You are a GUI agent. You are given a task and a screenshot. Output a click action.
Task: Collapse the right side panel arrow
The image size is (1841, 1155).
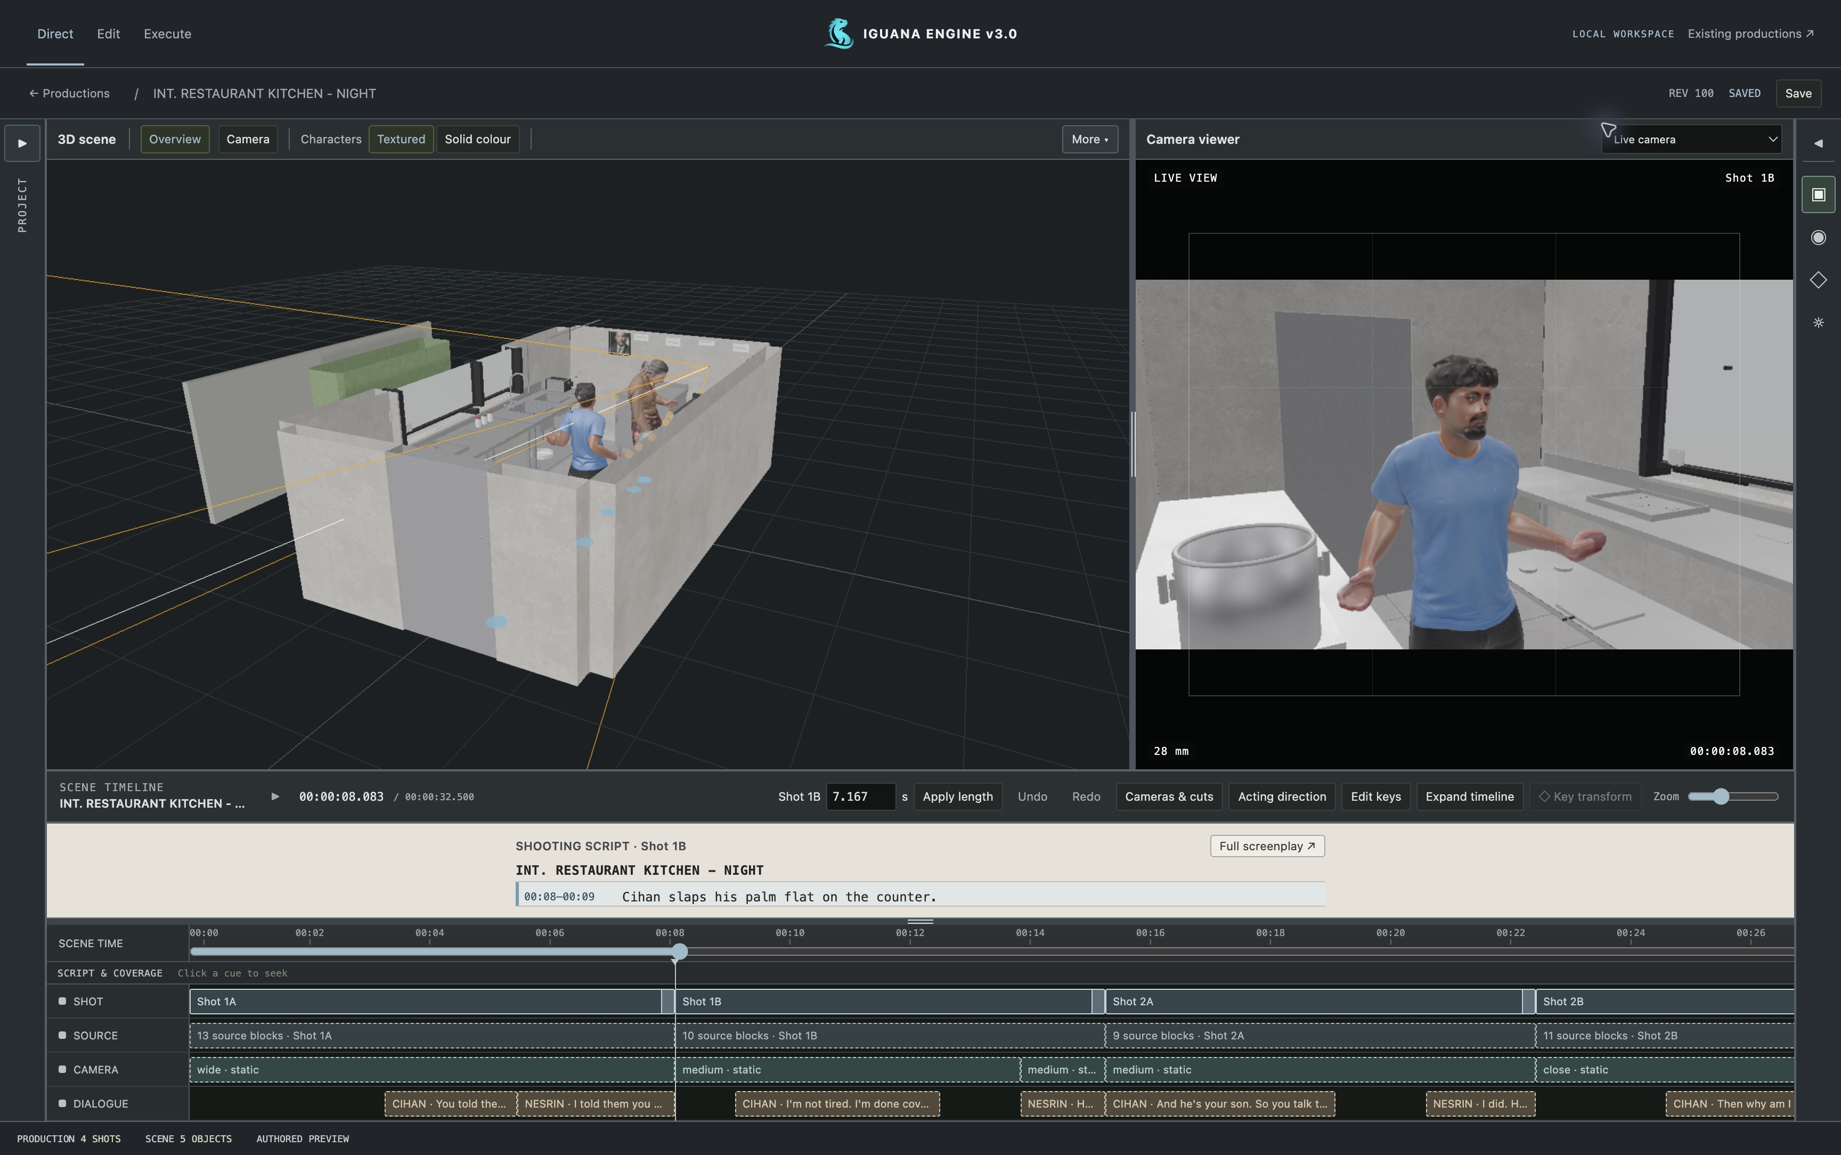coord(1818,143)
